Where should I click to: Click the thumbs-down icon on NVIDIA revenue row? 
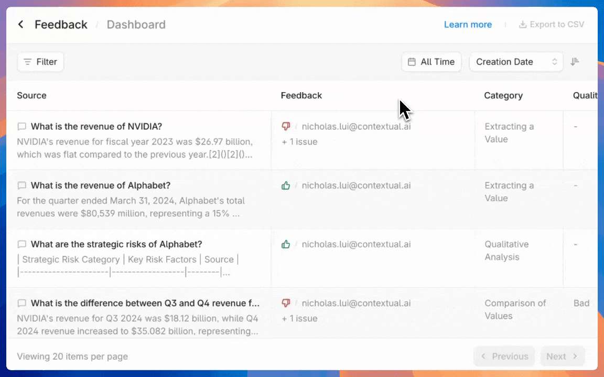click(x=286, y=126)
